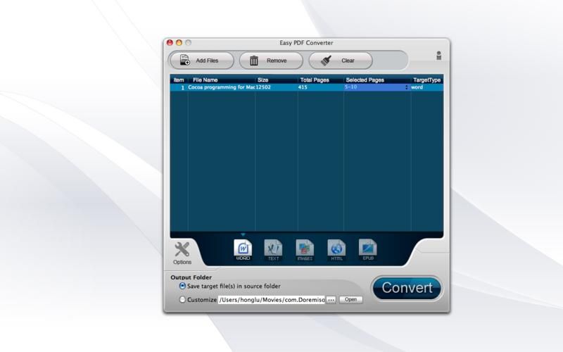Click the Item column header
This screenshot has width=563, height=352.
[179, 80]
